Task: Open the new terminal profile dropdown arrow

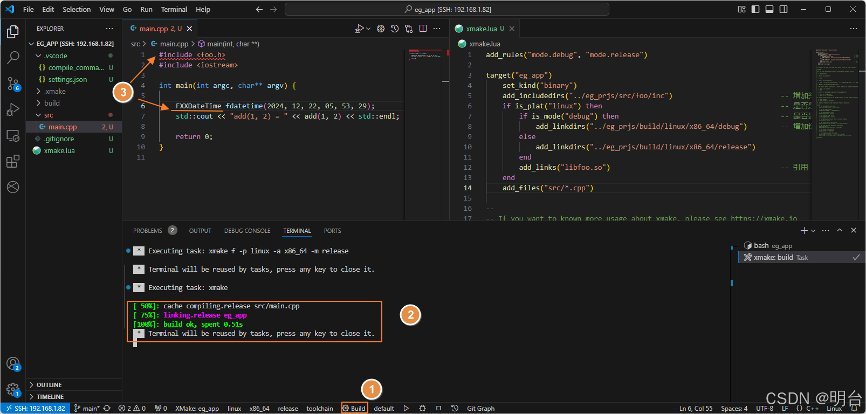Action: [813, 231]
